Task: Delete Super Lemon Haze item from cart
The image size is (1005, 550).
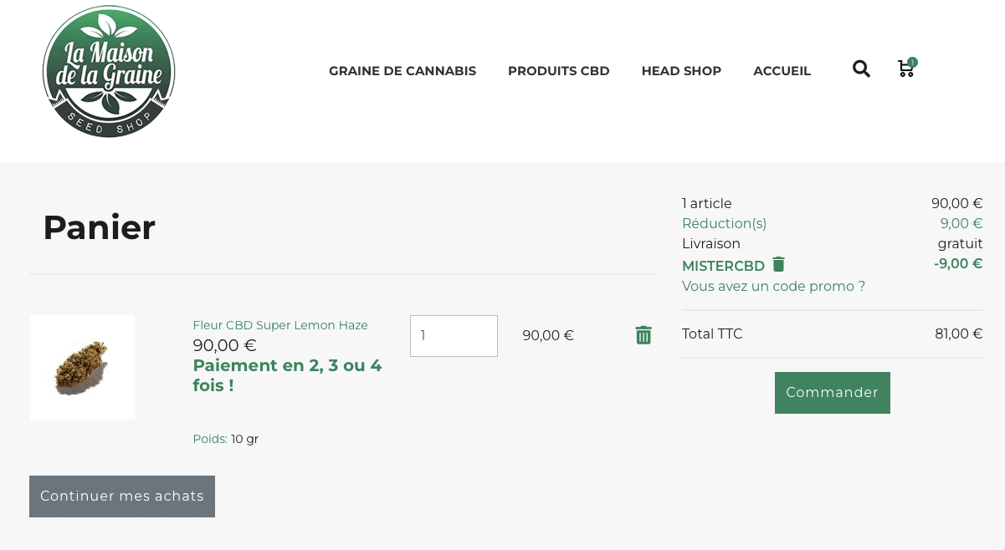Action: (644, 335)
